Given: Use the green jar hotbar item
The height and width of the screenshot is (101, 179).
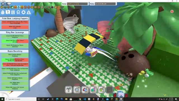Looking at the screenshot, I should point(101,90).
